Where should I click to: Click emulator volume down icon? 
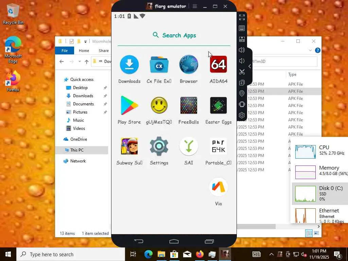(242, 61)
